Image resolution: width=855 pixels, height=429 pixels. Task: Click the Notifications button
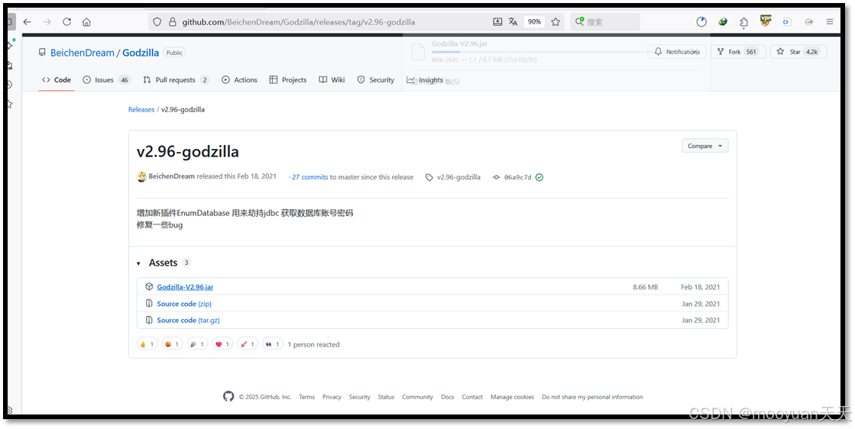677,52
